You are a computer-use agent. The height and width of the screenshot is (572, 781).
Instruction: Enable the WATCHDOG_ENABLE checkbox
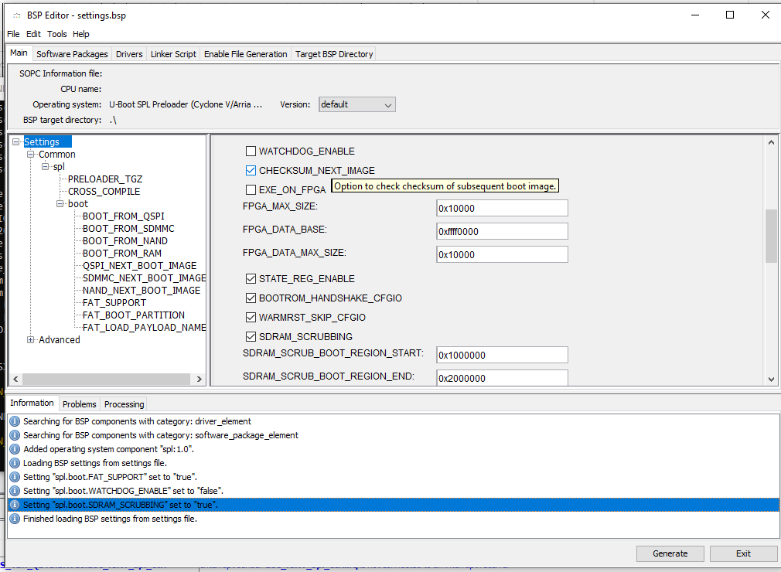click(x=251, y=152)
